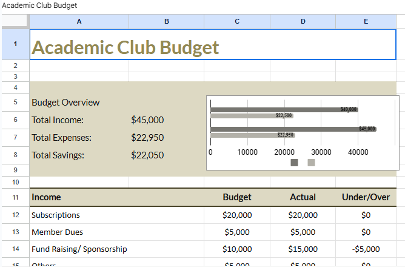Click the dark gray legend swatch in chart
The width and height of the screenshot is (405, 267).
[x=295, y=163]
